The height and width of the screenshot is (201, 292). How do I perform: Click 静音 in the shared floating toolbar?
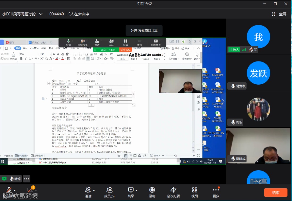68,43
